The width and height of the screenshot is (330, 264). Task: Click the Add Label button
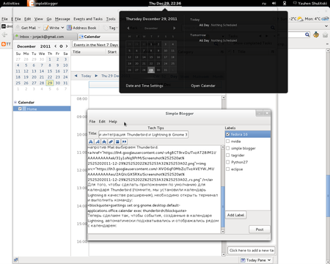235,215
